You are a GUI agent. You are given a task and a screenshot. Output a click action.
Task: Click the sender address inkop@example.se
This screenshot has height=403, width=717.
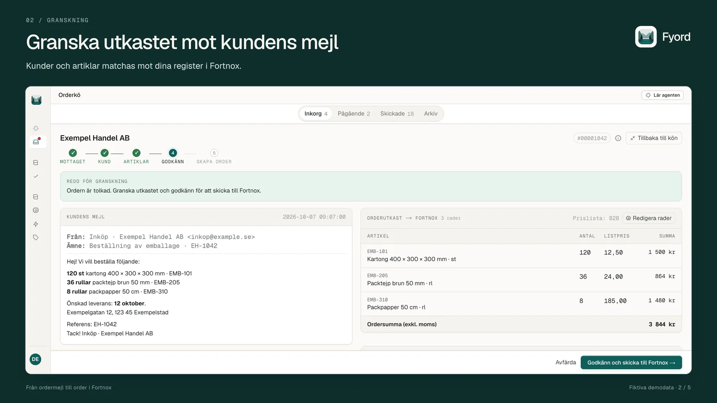click(221, 237)
